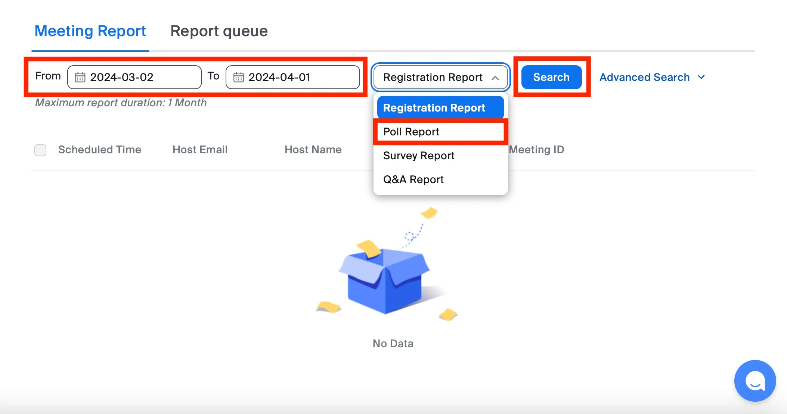
Task: Collapse the report type chevron arrow
Action: click(495, 78)
